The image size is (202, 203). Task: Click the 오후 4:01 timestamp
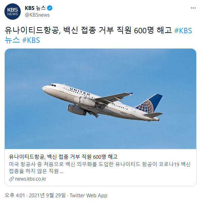click(15, 196)
